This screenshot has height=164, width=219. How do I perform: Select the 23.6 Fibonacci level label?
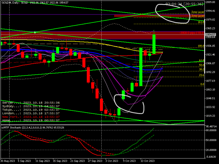[x=201, y=75]
